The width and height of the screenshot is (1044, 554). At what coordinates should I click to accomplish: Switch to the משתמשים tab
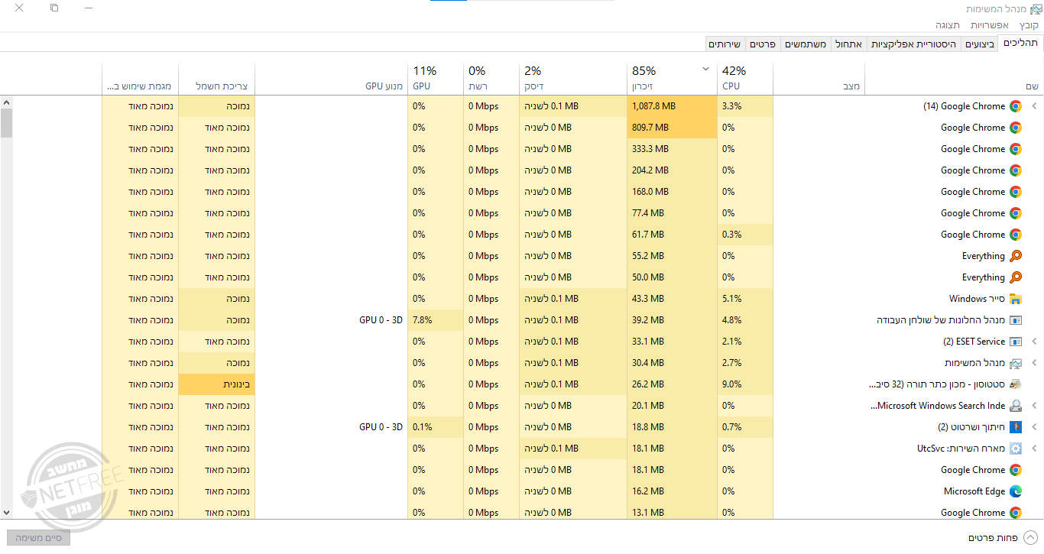[x=806, y=44]
